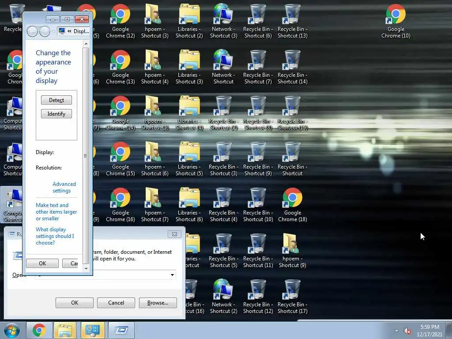
Task: Click display settings scrollbar down arrow
Action: coord(86,268)
